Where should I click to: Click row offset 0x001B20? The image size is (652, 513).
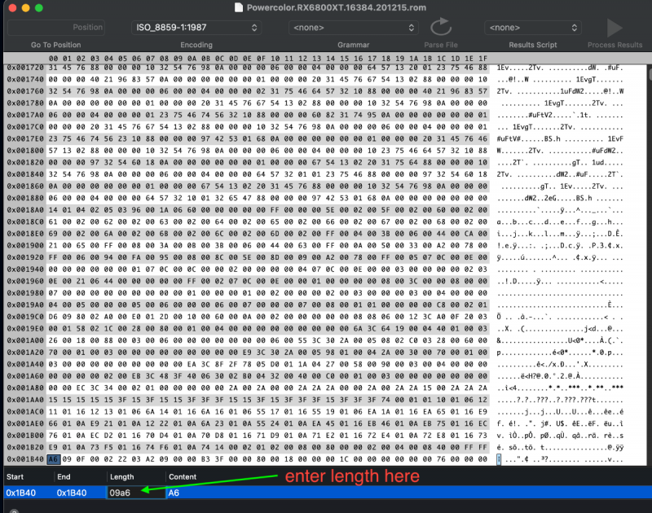pos(25,447)
